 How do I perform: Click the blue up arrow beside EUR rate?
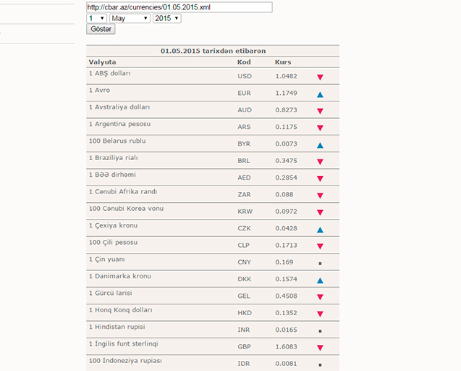[320, 94]
